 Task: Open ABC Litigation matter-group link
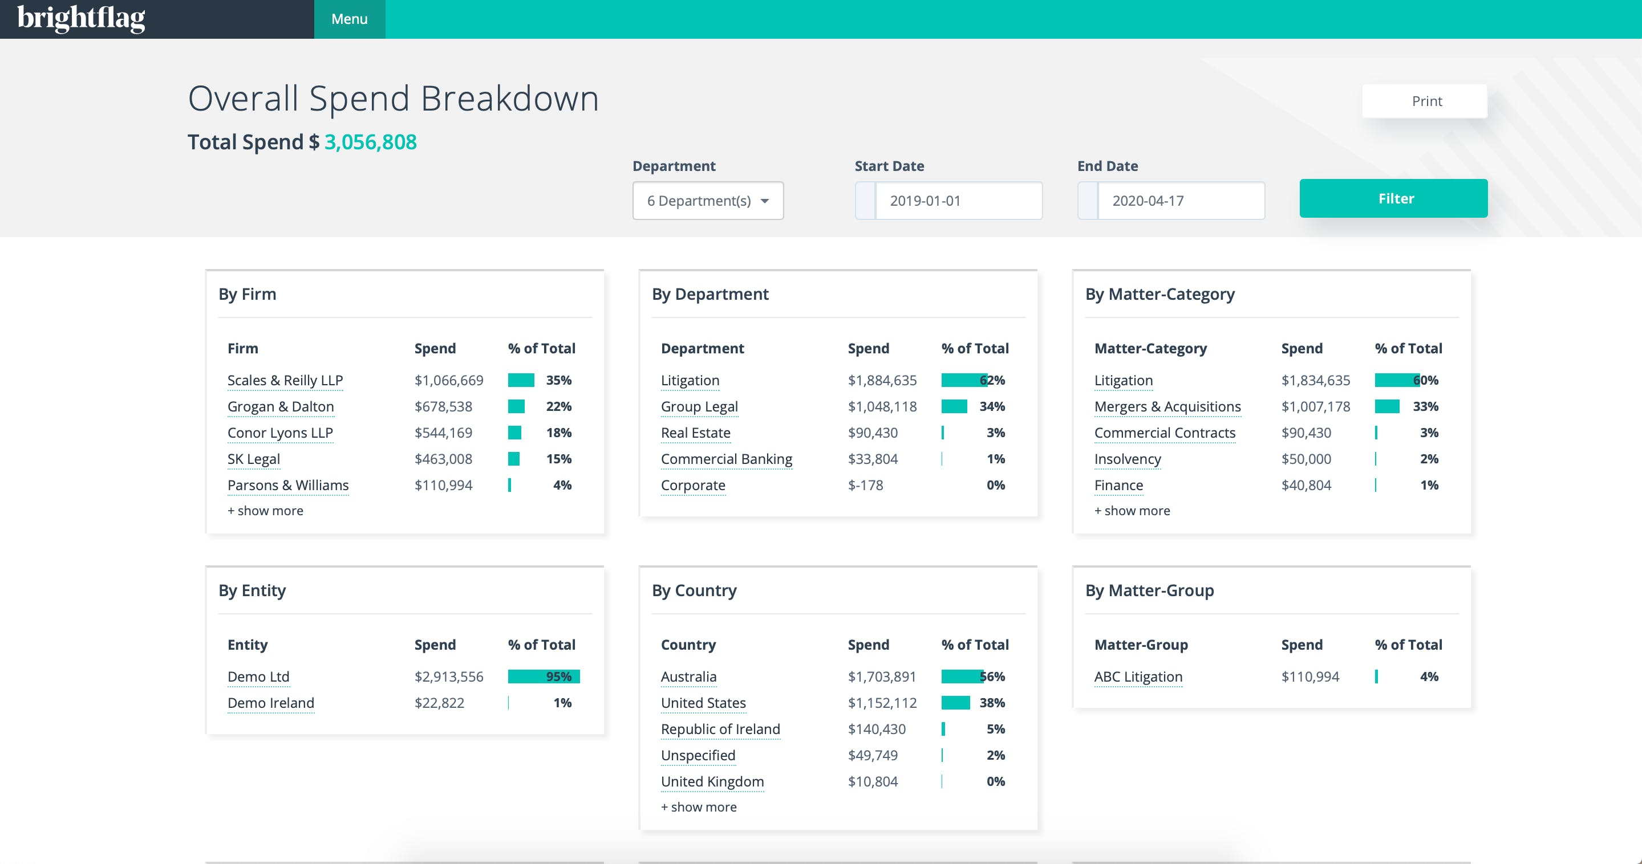1138,676
